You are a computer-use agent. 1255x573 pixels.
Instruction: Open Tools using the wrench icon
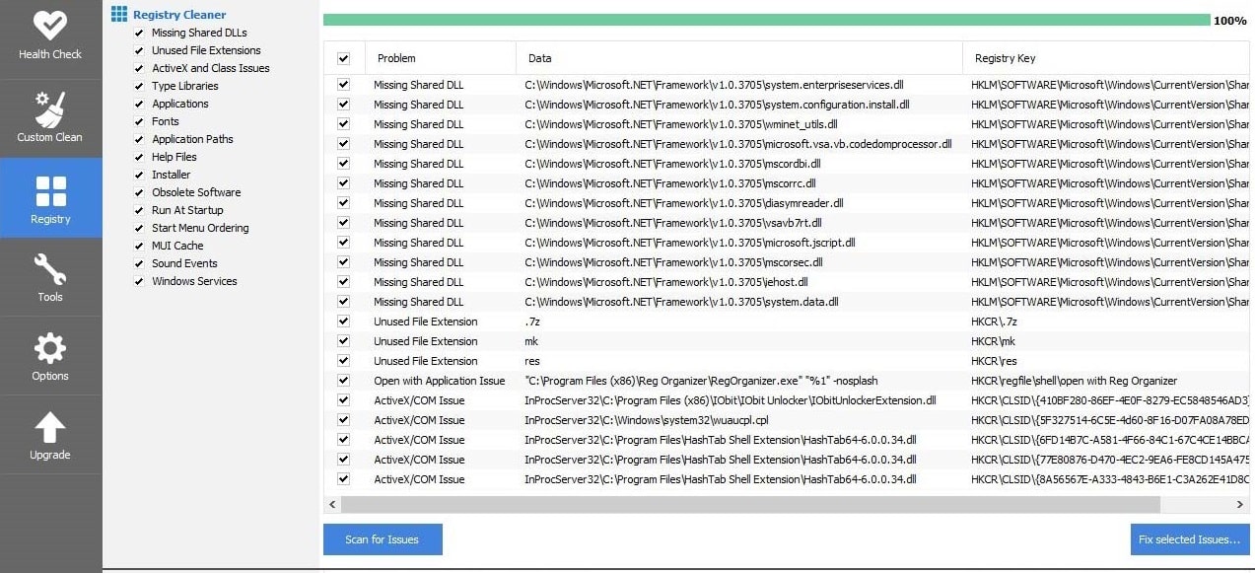50,268
